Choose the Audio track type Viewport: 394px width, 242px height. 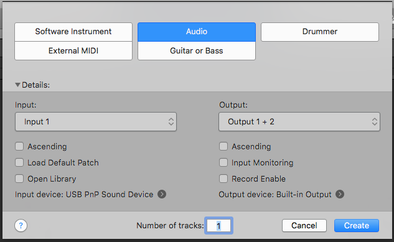pos(197,32)
